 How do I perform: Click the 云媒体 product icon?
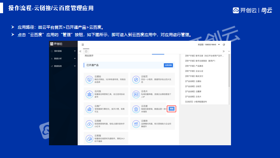coord(136,124)
